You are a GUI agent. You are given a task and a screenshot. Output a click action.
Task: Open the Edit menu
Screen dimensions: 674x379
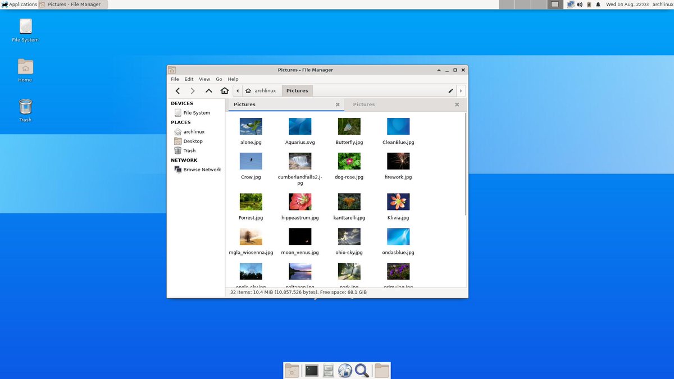click(189, 79)
